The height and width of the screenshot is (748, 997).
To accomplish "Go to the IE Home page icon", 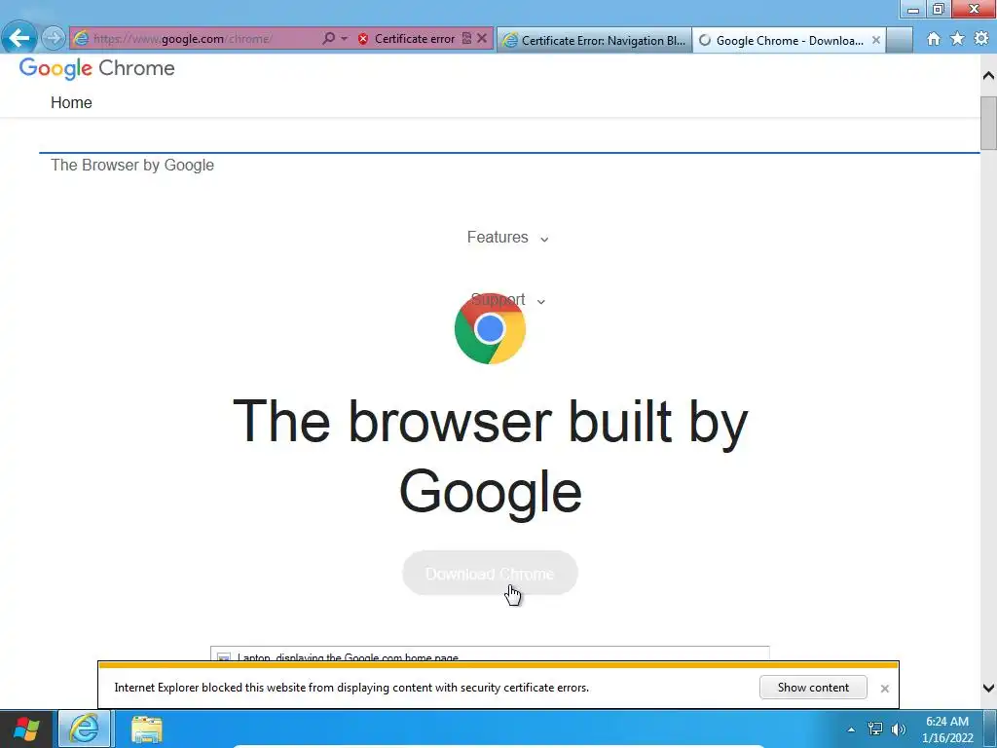I will pos(934,39).
